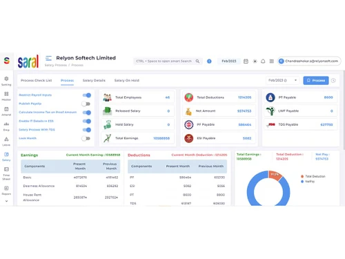Viewport: 345px width, 259px height.
Task: Open the Attendance section in the sidebar
Action: (x=6, y=111)
